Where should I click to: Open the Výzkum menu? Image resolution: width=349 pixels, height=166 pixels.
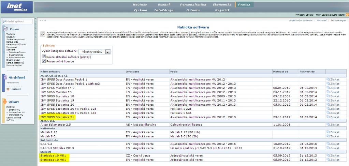pos(140,10)
